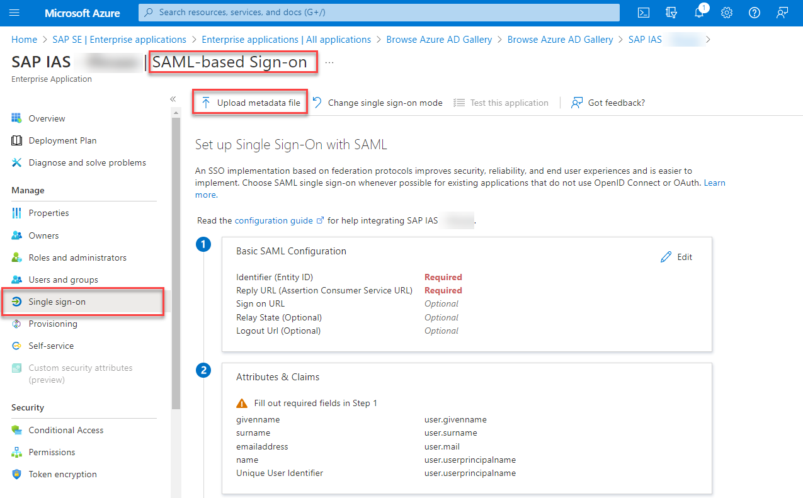Go to SAP SE | Enterprise applications breadcrumb

(120, 39)
